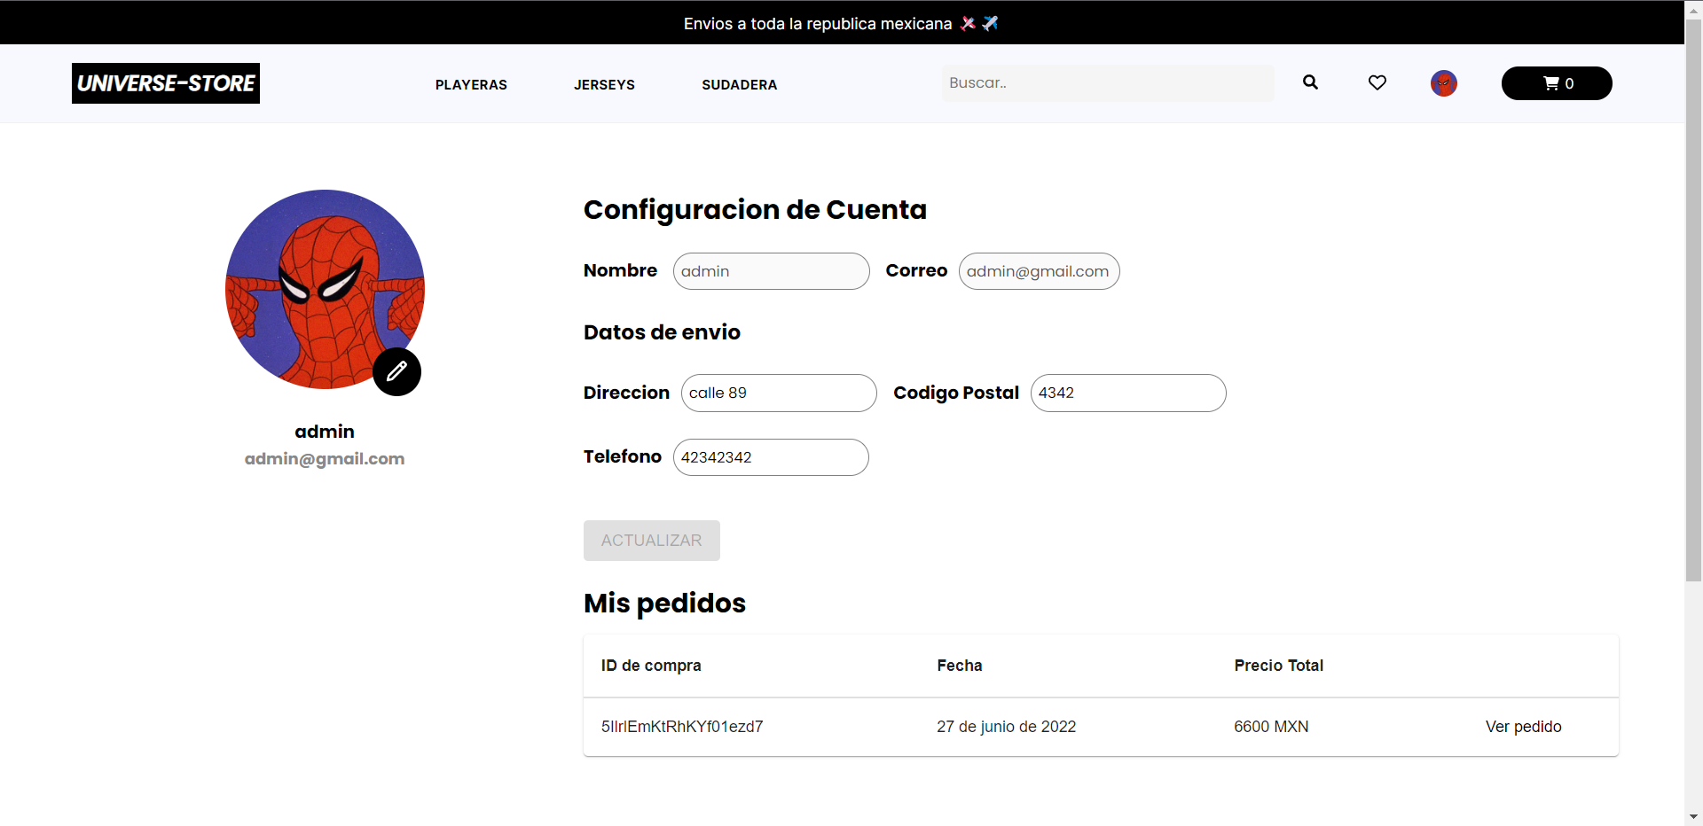
Task: Click the ID de compra column header
Action: coord(651,666)
